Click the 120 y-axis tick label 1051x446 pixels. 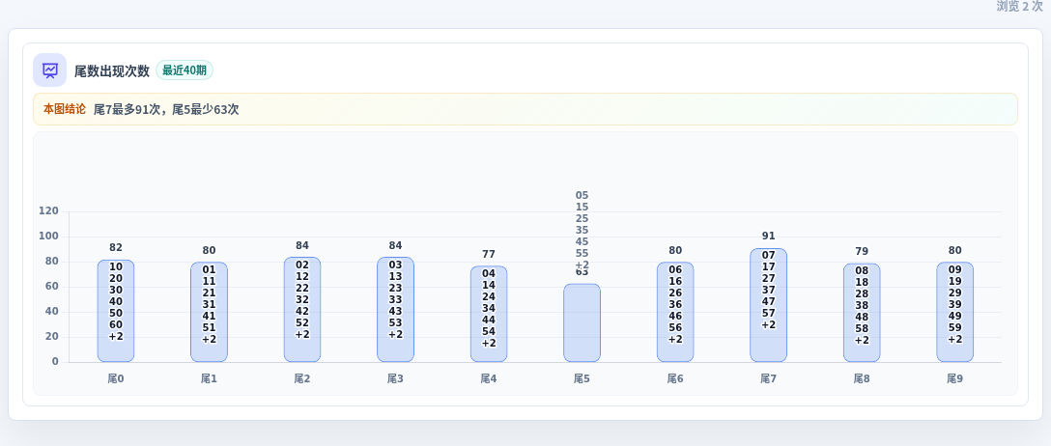pos(49,211)
